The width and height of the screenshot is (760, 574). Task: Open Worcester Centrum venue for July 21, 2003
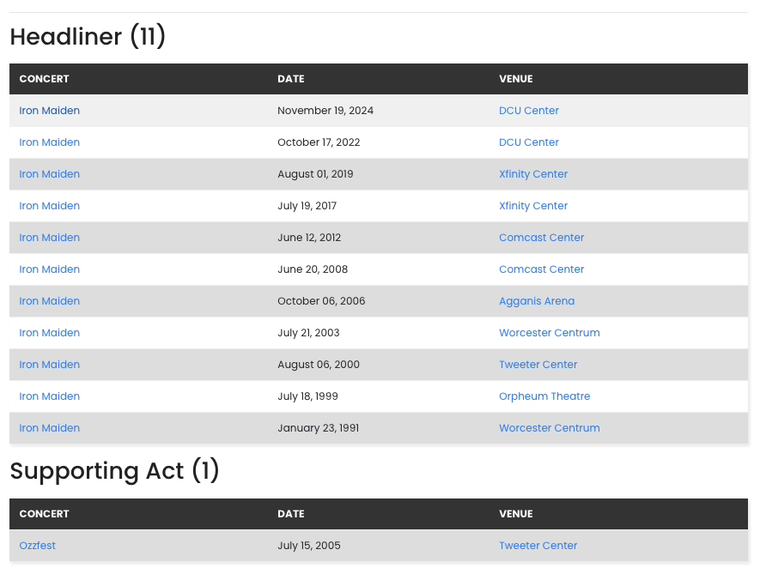pyautogui.click(x=549, y=333)
